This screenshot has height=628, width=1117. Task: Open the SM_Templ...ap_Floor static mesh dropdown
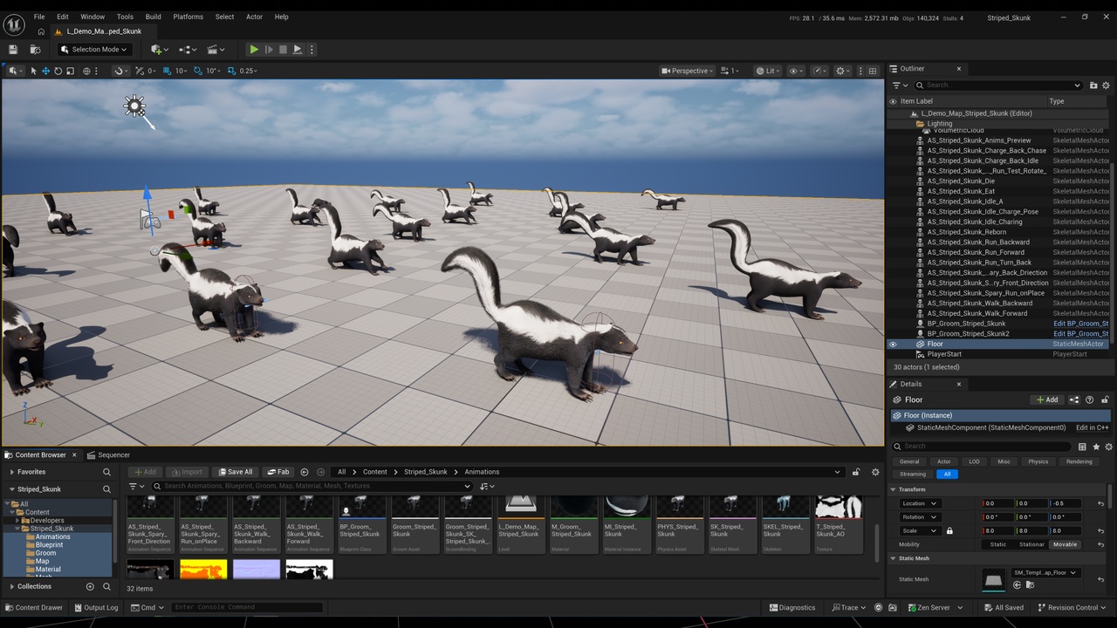point(1045,572)
